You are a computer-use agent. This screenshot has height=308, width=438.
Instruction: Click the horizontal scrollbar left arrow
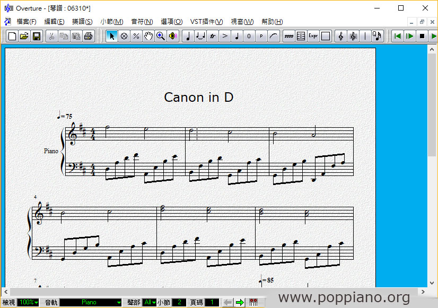click(6, 292)
